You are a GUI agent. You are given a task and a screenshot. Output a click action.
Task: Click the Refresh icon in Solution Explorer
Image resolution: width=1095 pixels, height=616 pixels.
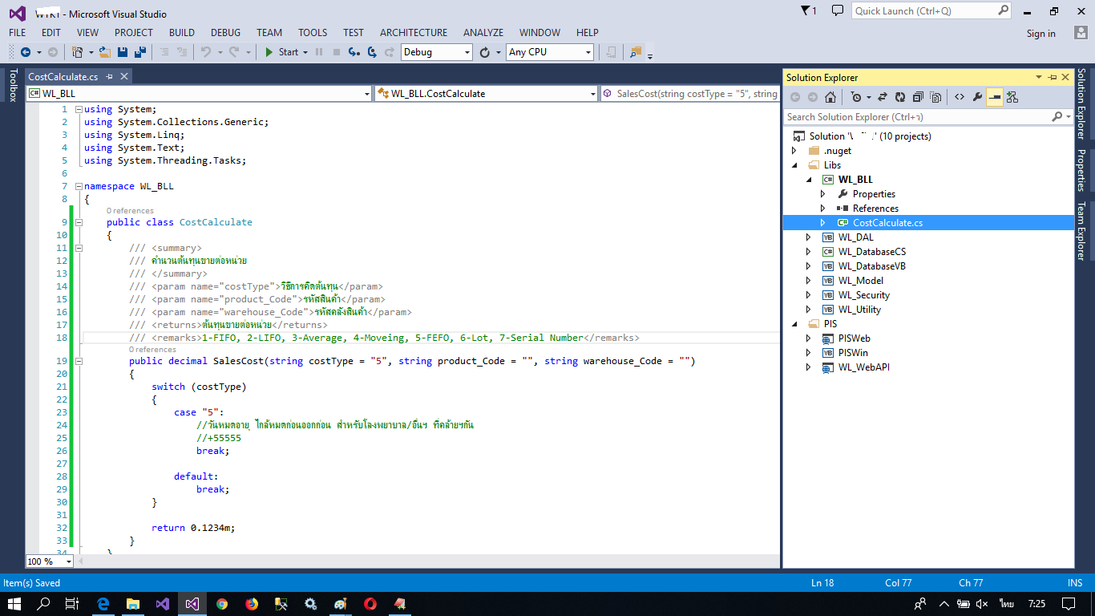[x=899, y=97]
